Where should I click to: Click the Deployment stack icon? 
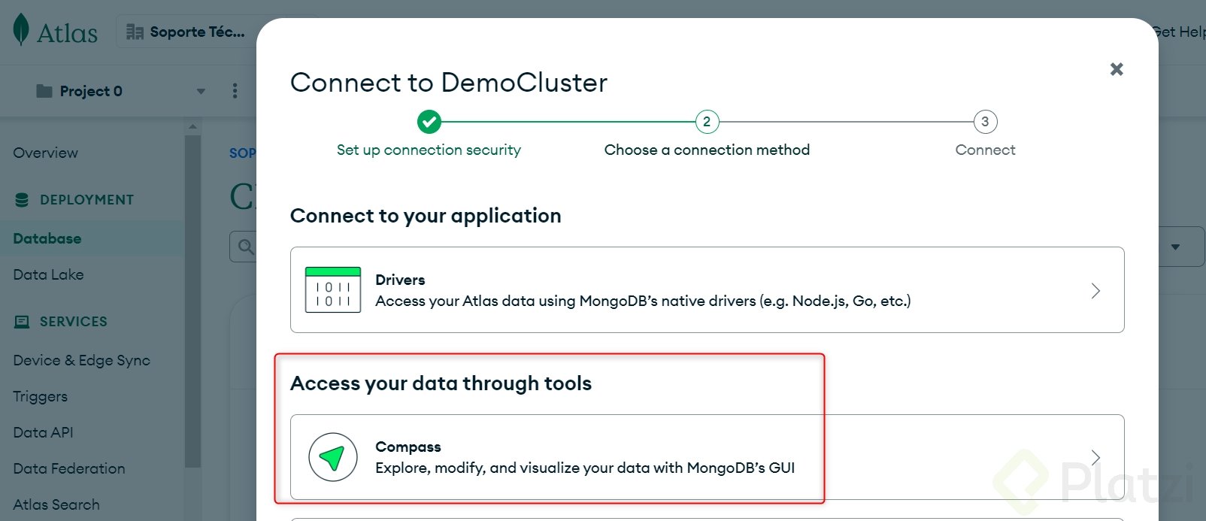tap(22, 200)
